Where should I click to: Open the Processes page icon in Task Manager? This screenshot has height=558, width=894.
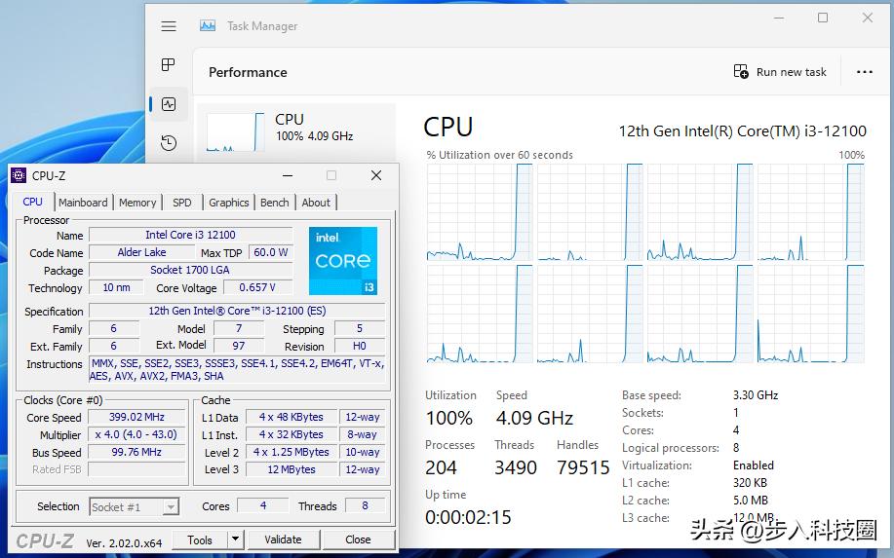point(169,64)
